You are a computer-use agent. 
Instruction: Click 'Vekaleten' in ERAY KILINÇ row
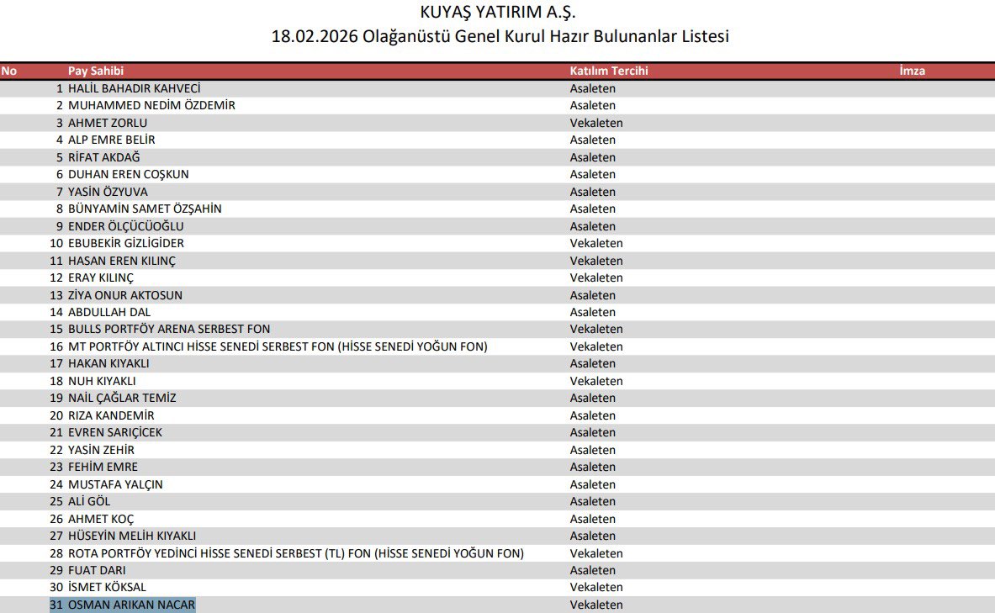(x=596, y=277)
